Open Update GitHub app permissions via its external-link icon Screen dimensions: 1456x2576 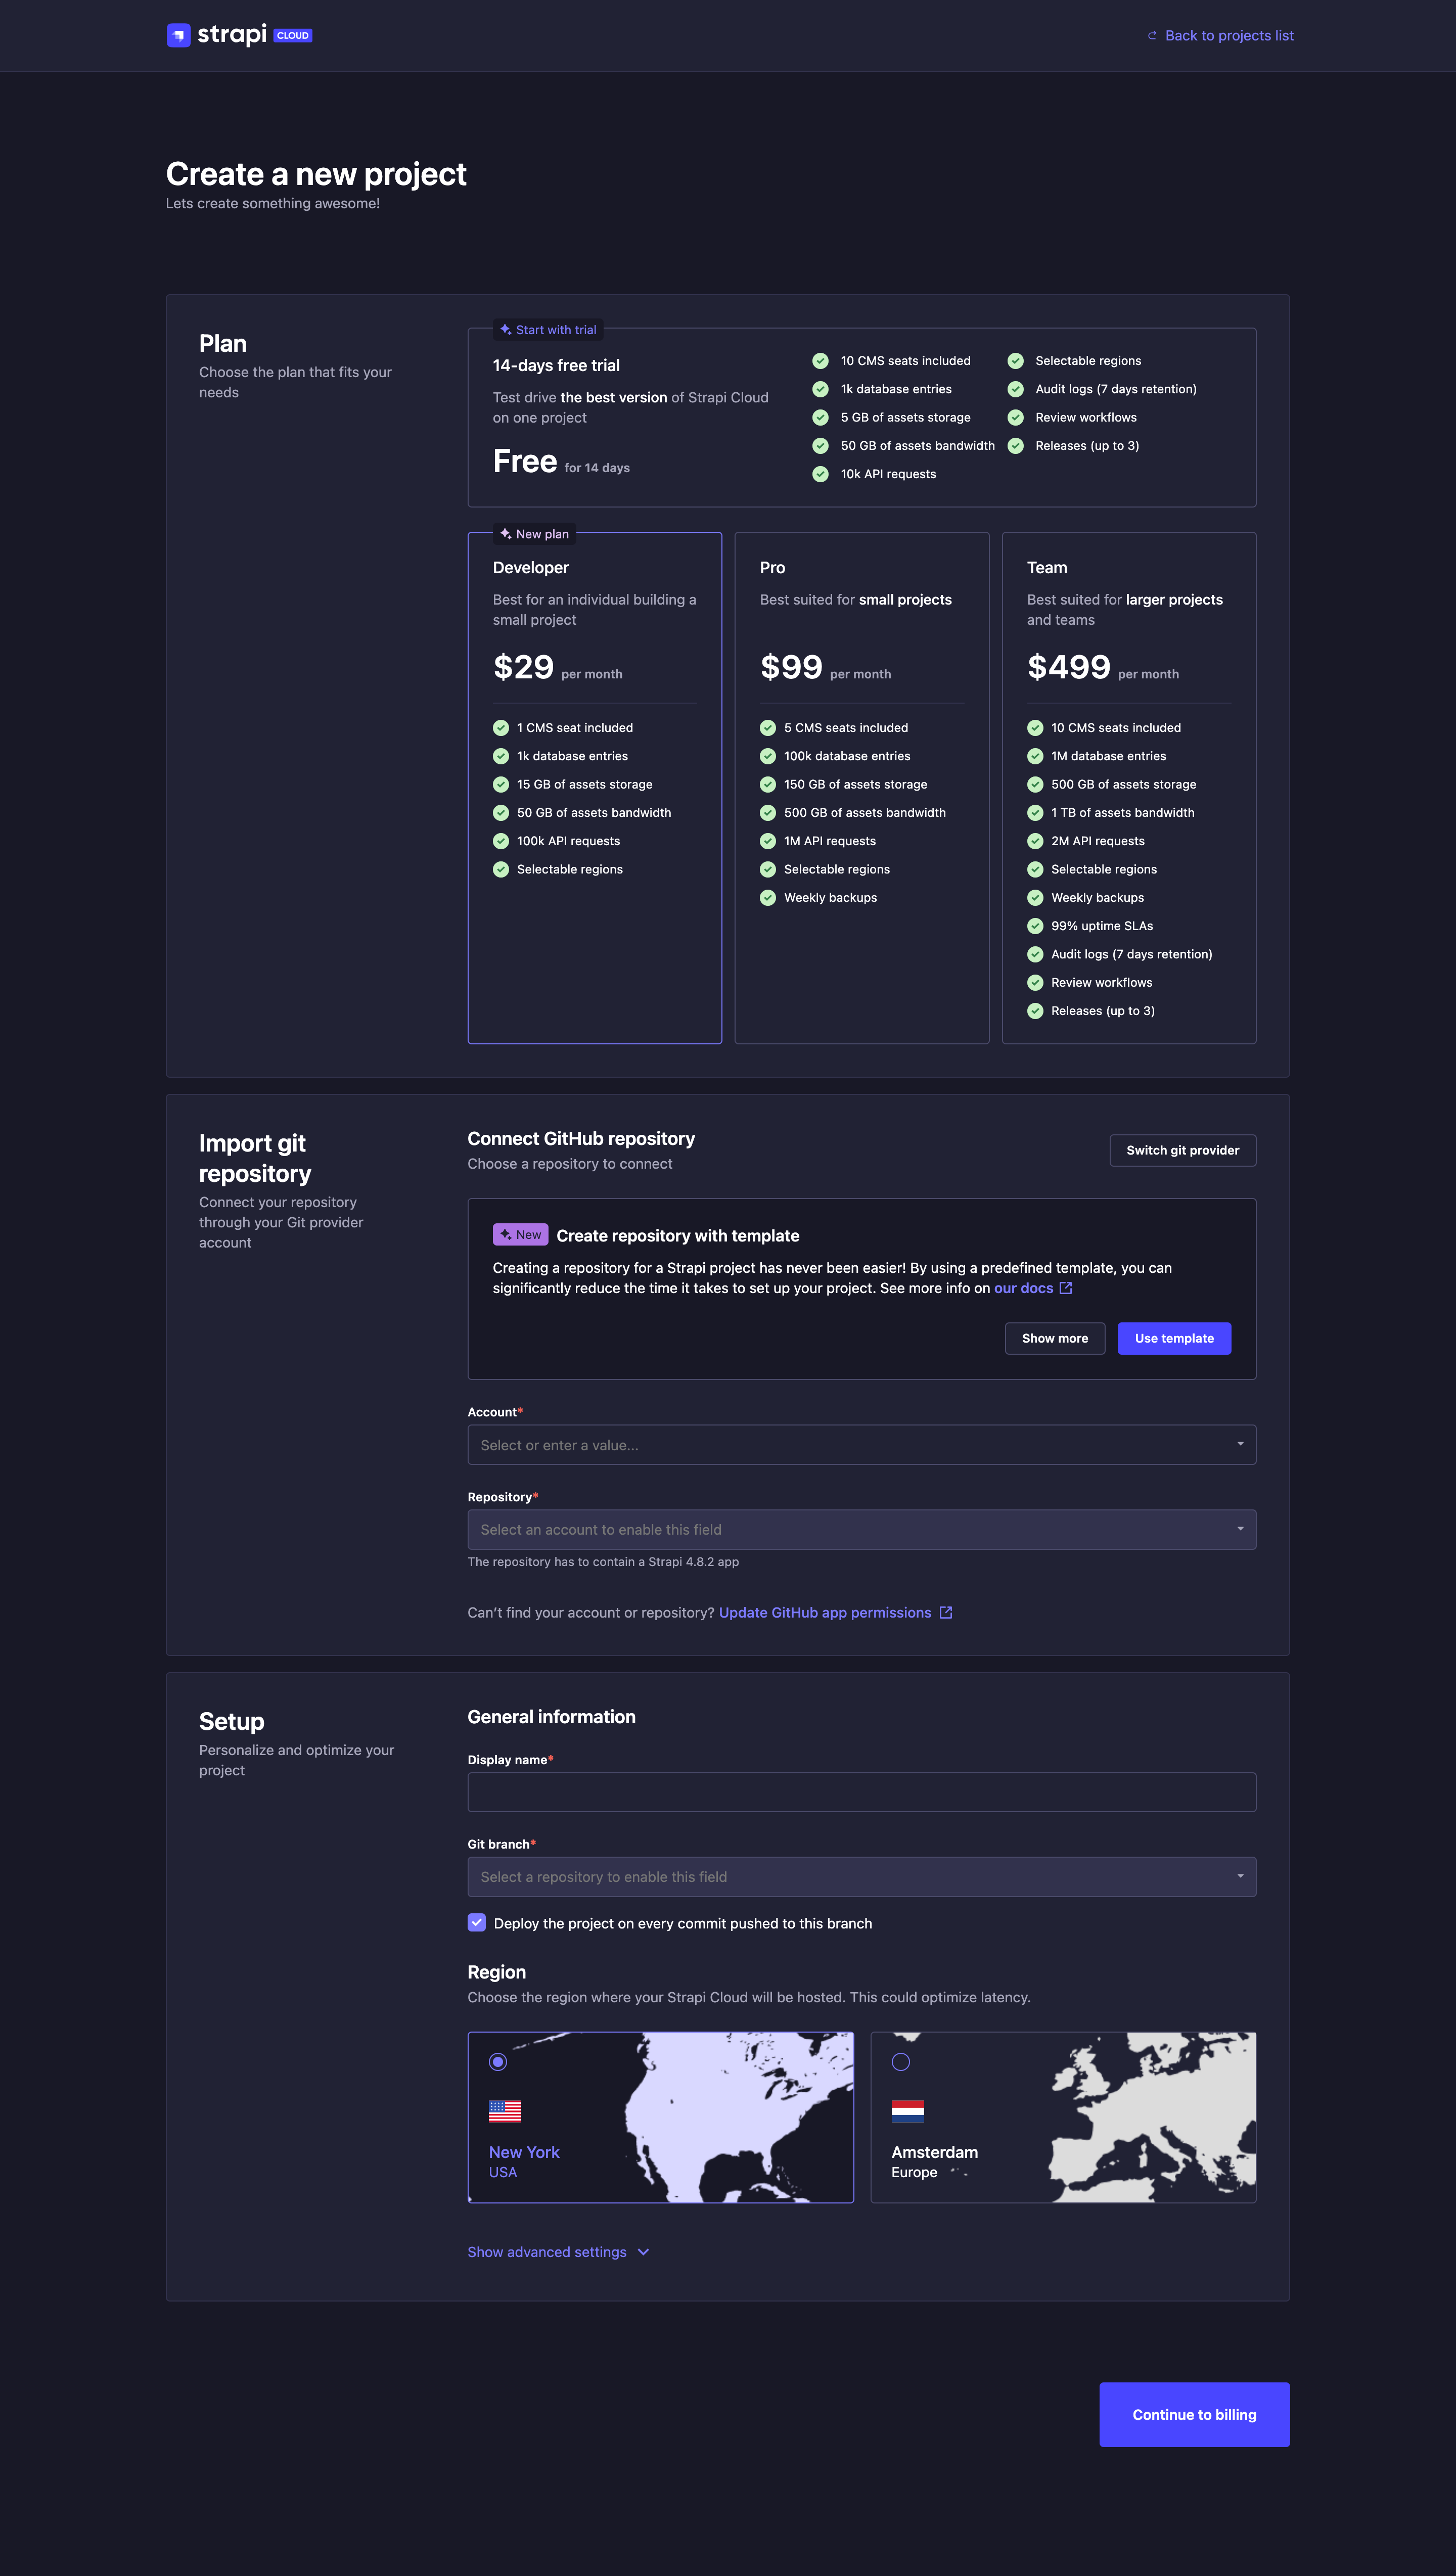pyautogui.click(x=946, y=1613)
